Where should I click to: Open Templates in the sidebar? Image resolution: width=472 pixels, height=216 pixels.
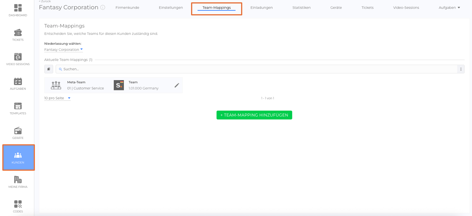coord(18,109)
